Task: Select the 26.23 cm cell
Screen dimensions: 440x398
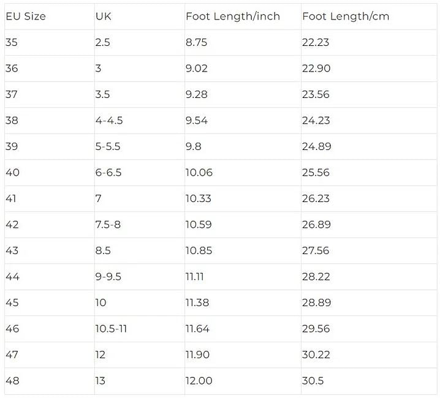Action: [x=316, y=198]
